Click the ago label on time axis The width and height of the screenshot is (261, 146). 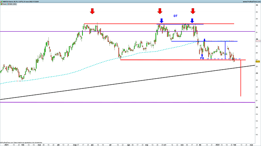[129, 144]
